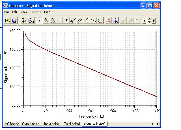
Task: Paste from the clipboard using the toolbar
Action: point(31,21)
